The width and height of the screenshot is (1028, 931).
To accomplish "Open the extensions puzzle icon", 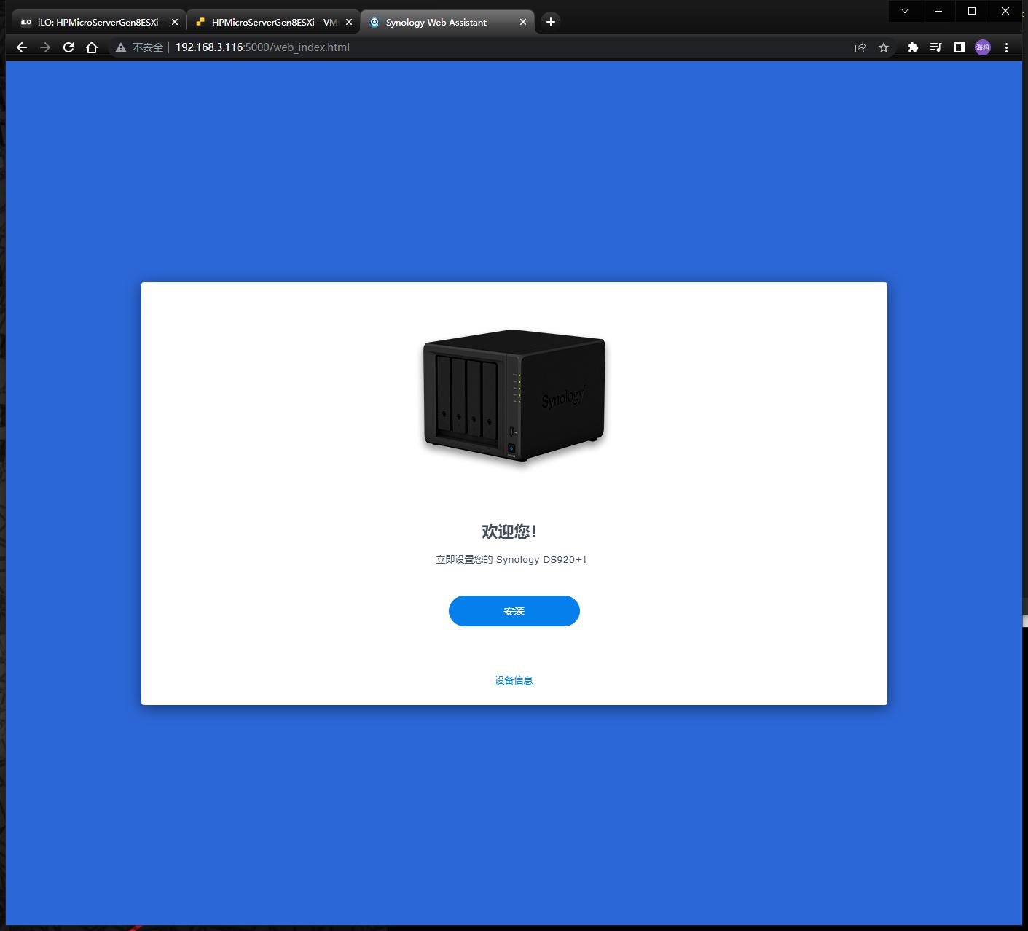I will click(x=912, y=47).
